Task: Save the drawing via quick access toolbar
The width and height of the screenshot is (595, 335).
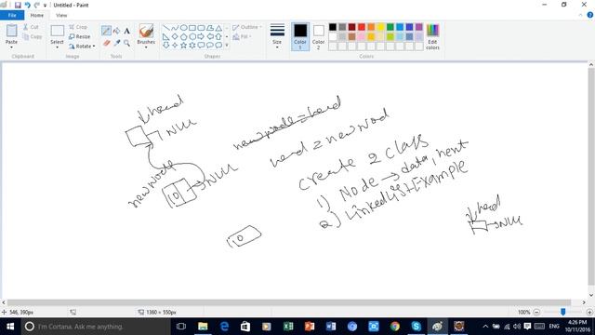Action: 18,6
